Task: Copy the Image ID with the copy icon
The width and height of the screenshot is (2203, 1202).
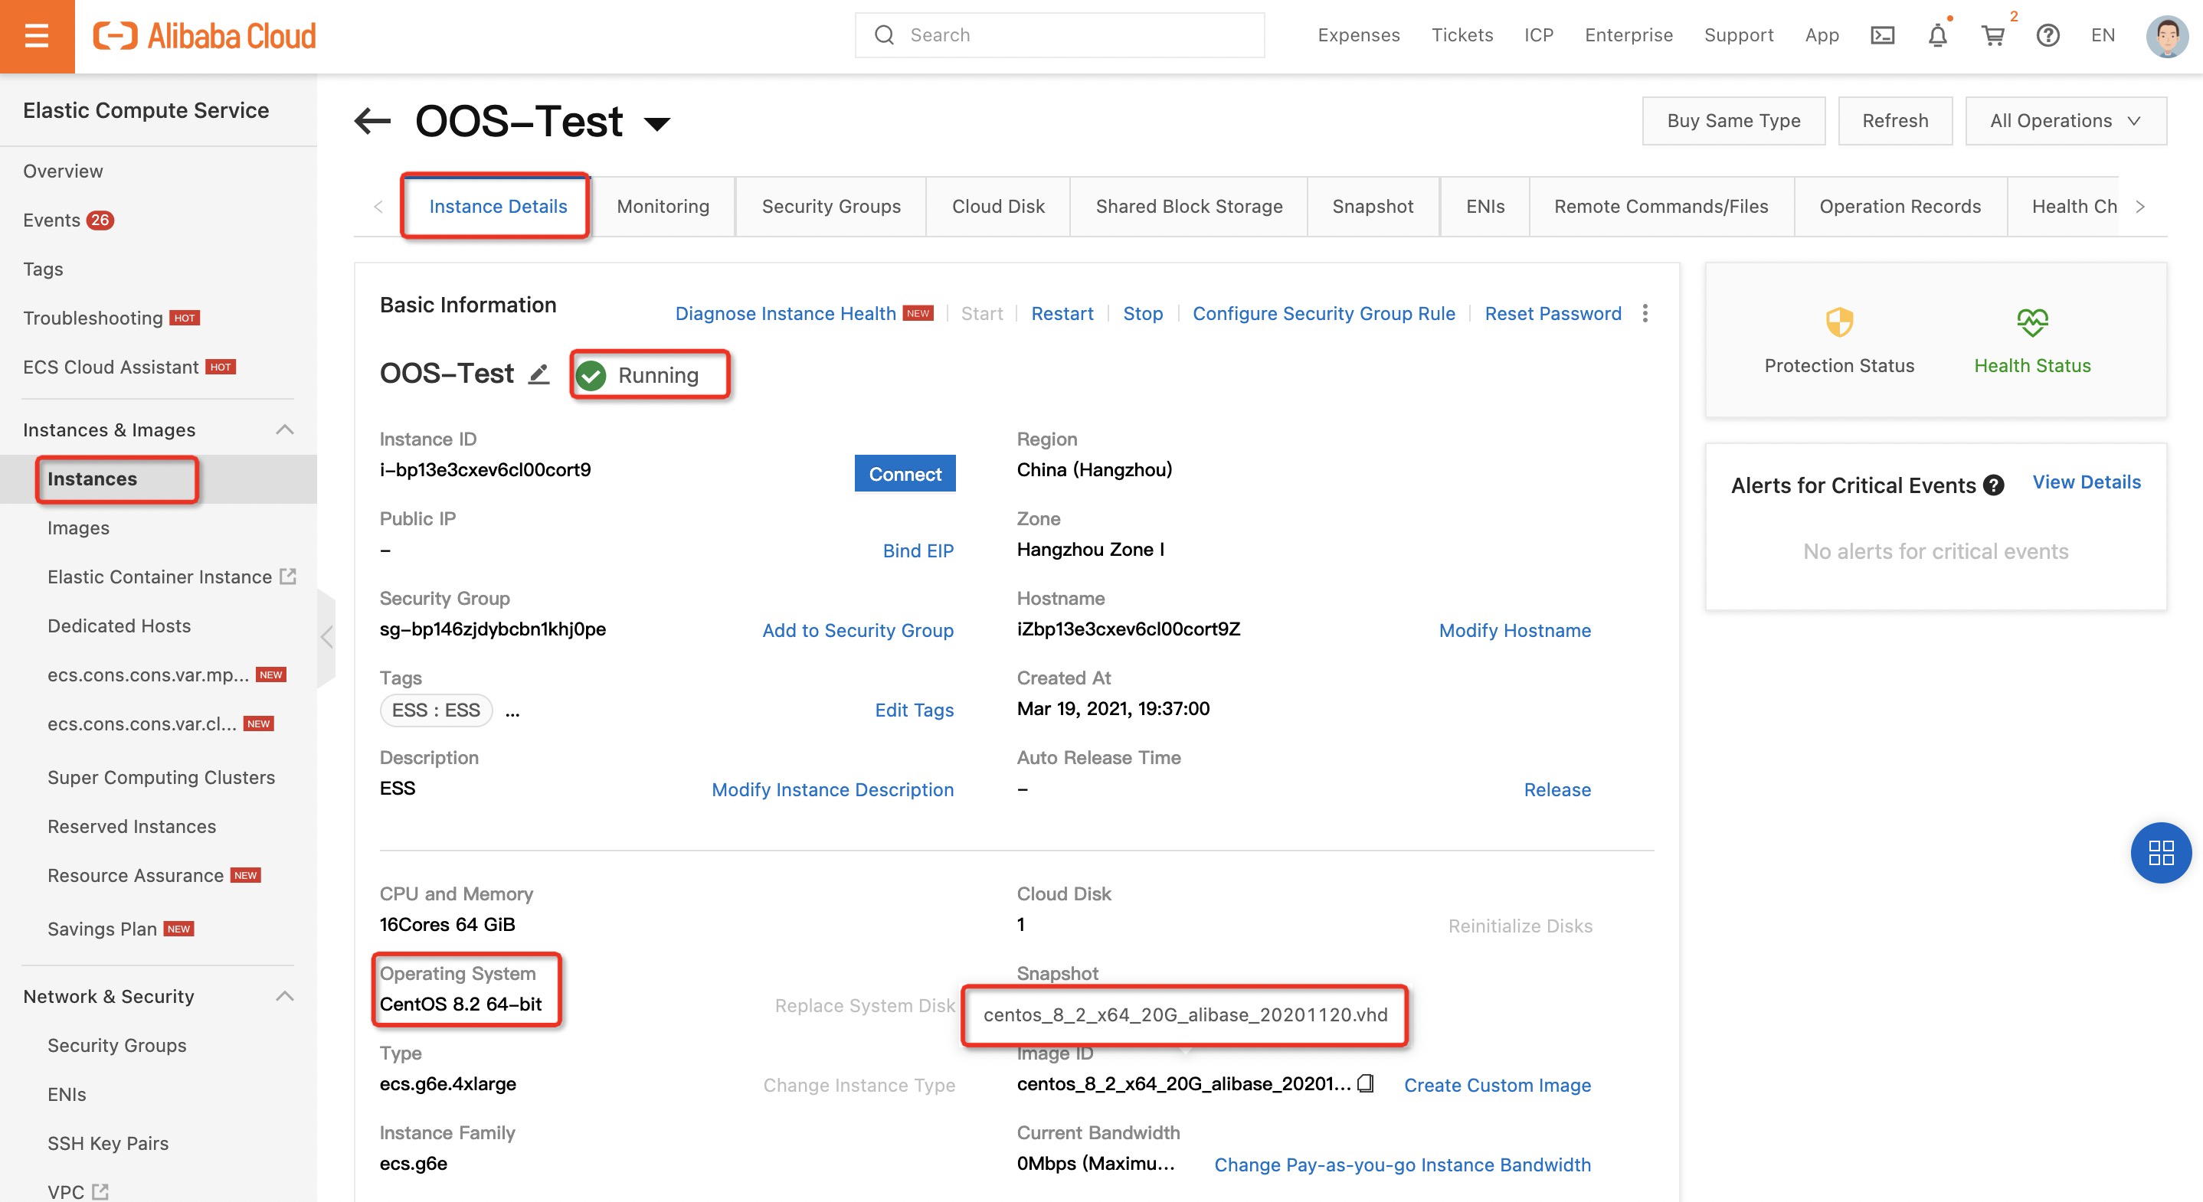Action: click(1366, 1083)
